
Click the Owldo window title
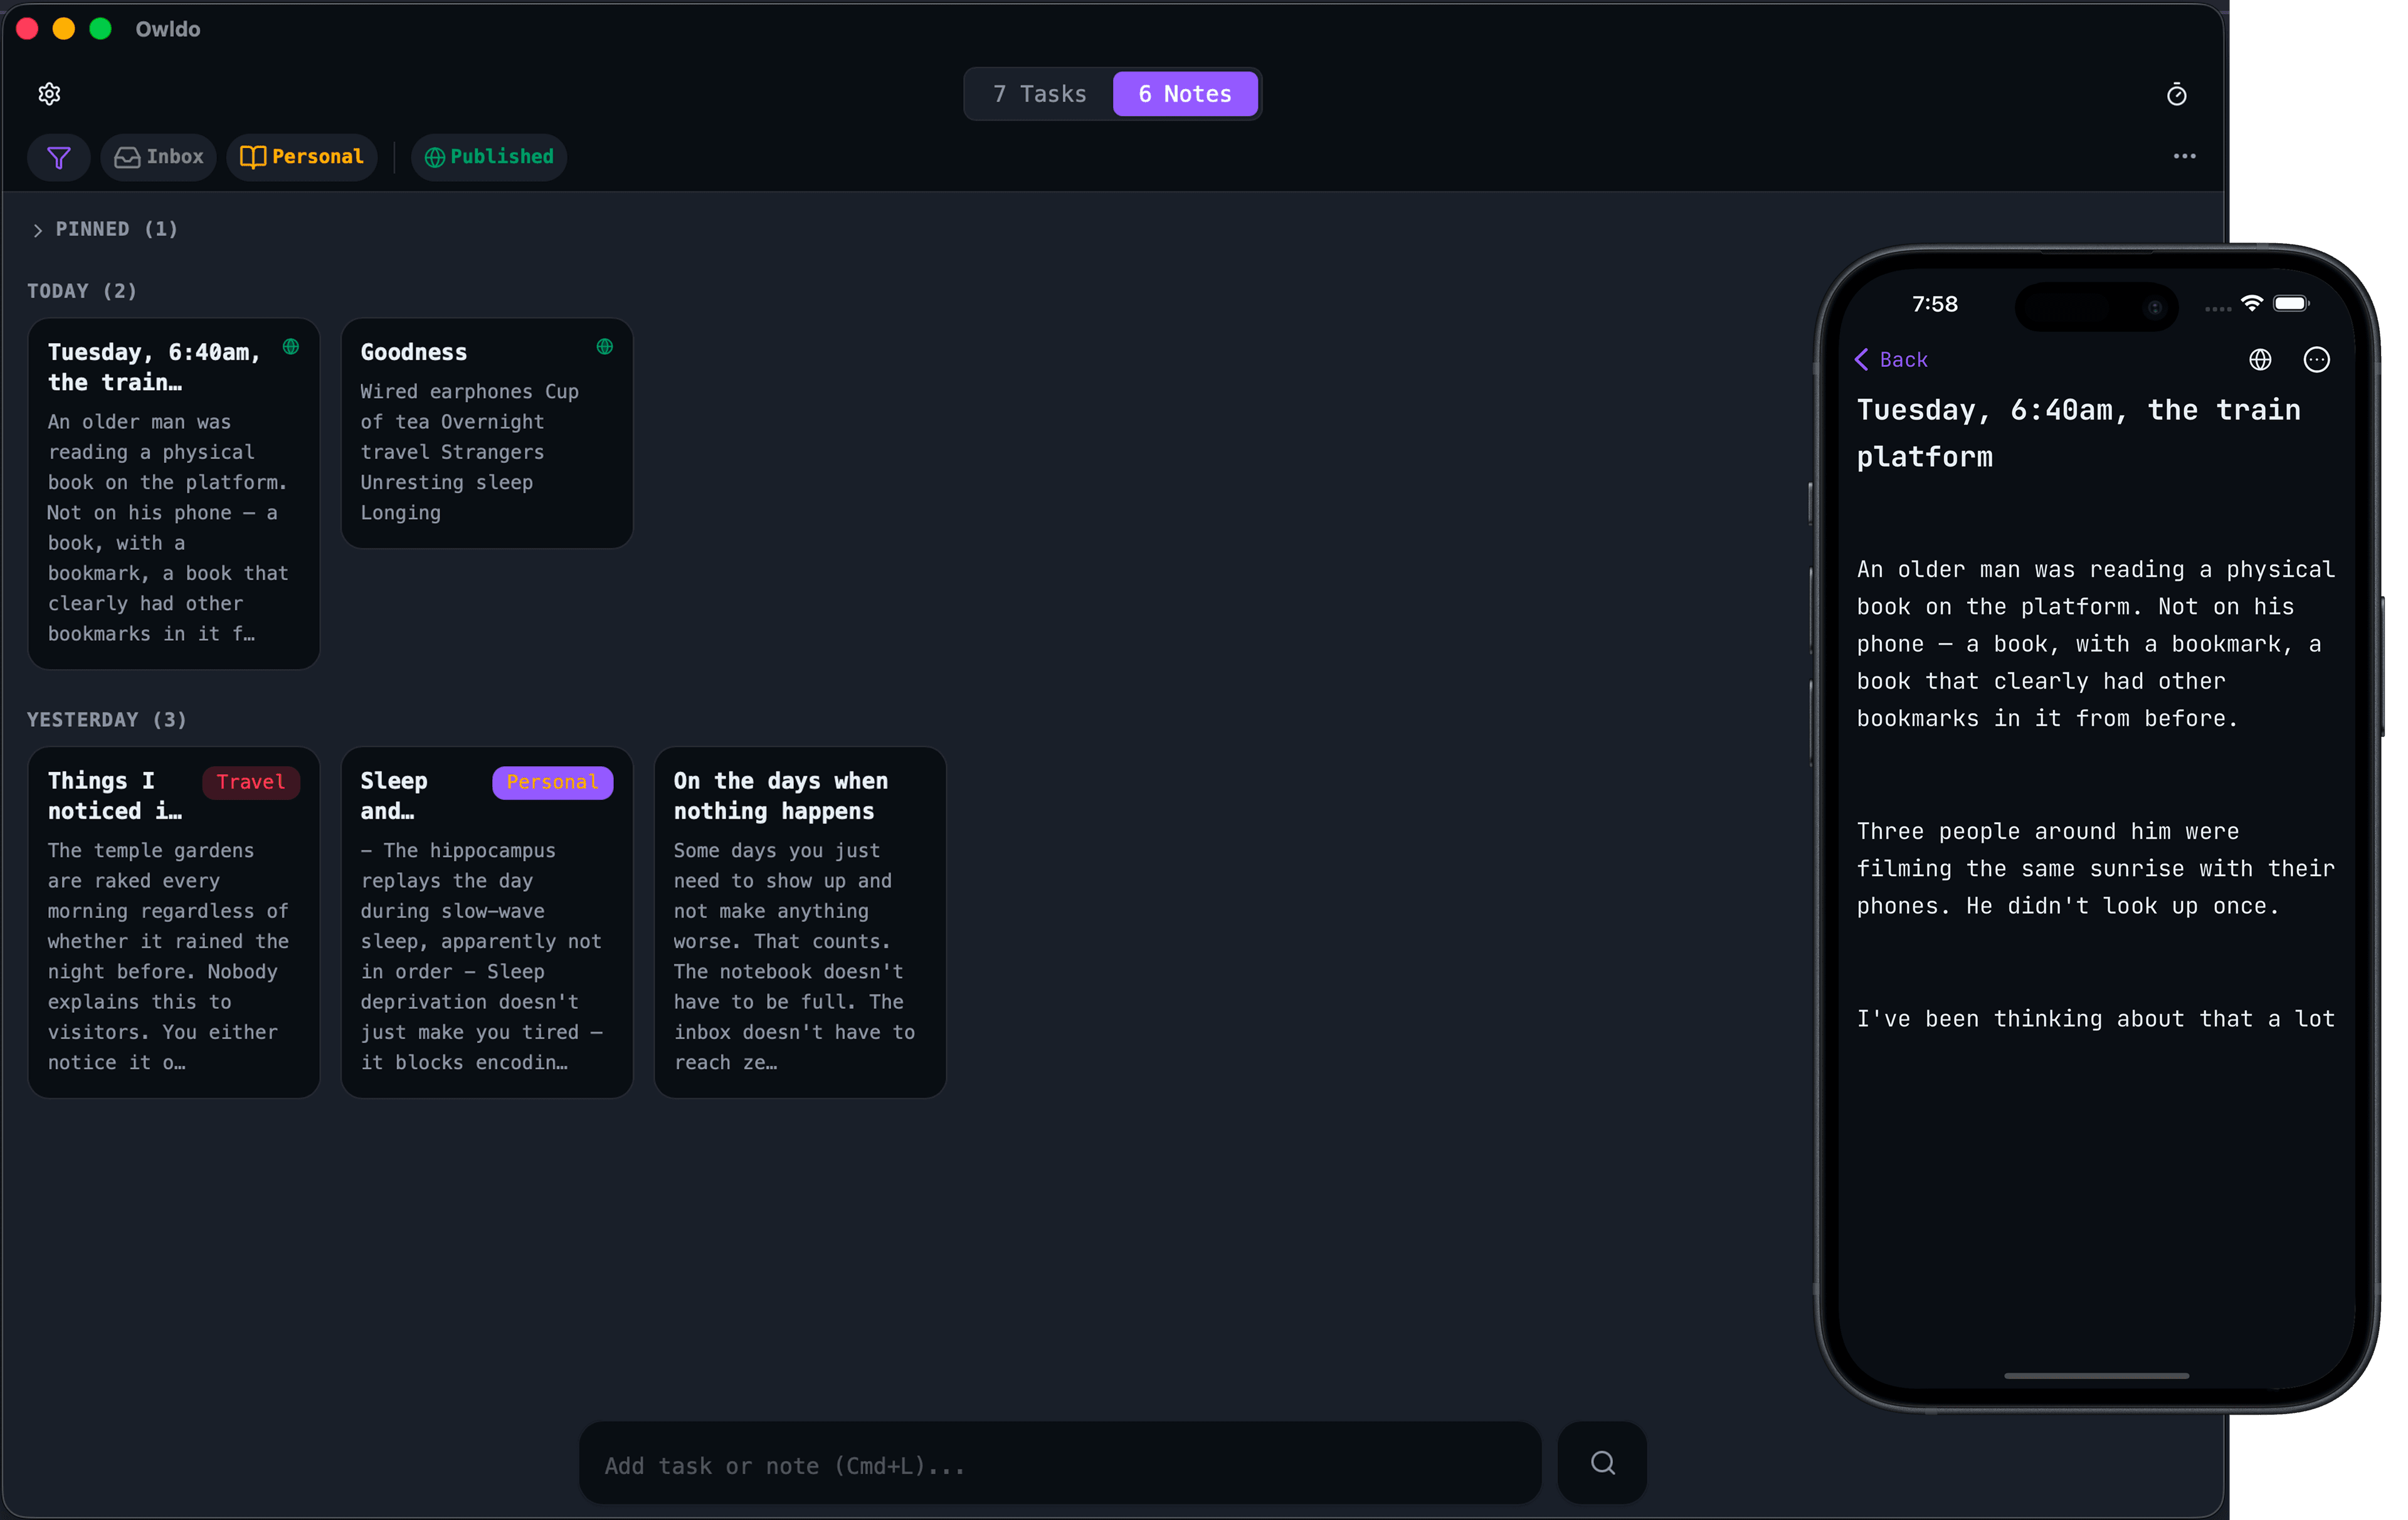[168, 29]
